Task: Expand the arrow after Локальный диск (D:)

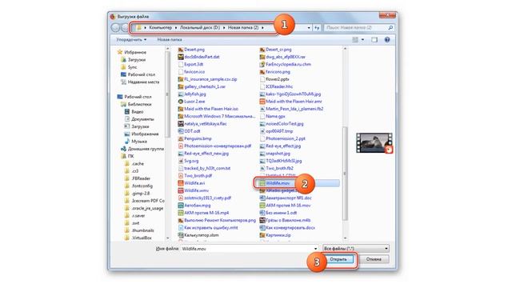Action: (224, 28)
